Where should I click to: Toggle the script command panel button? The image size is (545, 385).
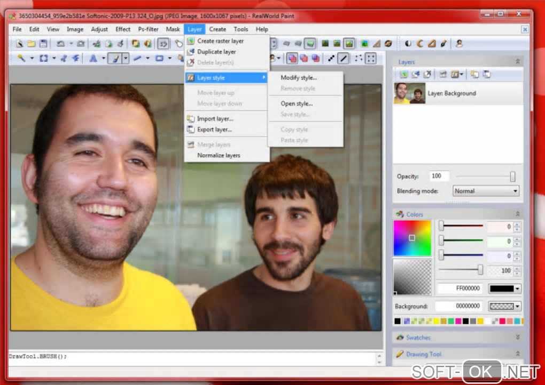click(163, 44)
